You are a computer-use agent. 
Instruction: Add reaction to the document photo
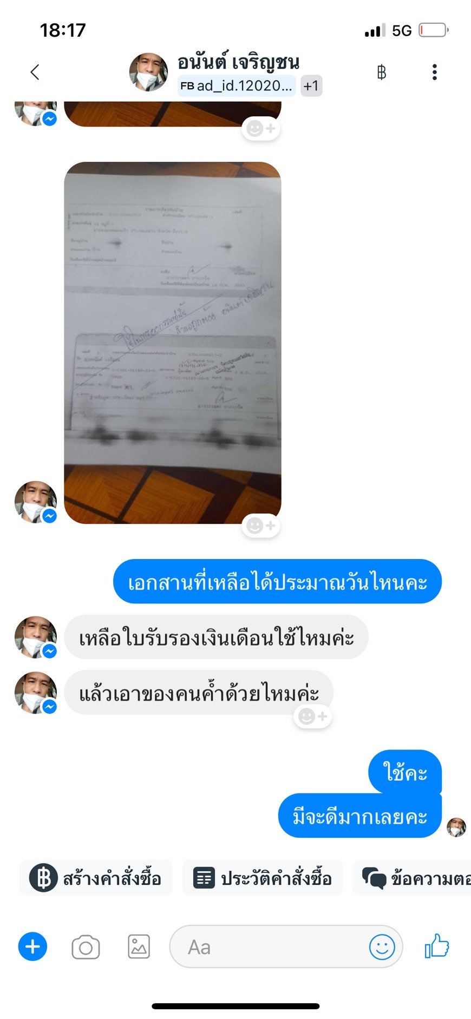pyautogui.click(x=261, y=525)
